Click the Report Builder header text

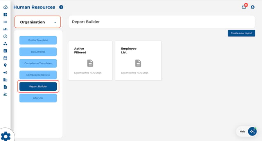[86, 22]
